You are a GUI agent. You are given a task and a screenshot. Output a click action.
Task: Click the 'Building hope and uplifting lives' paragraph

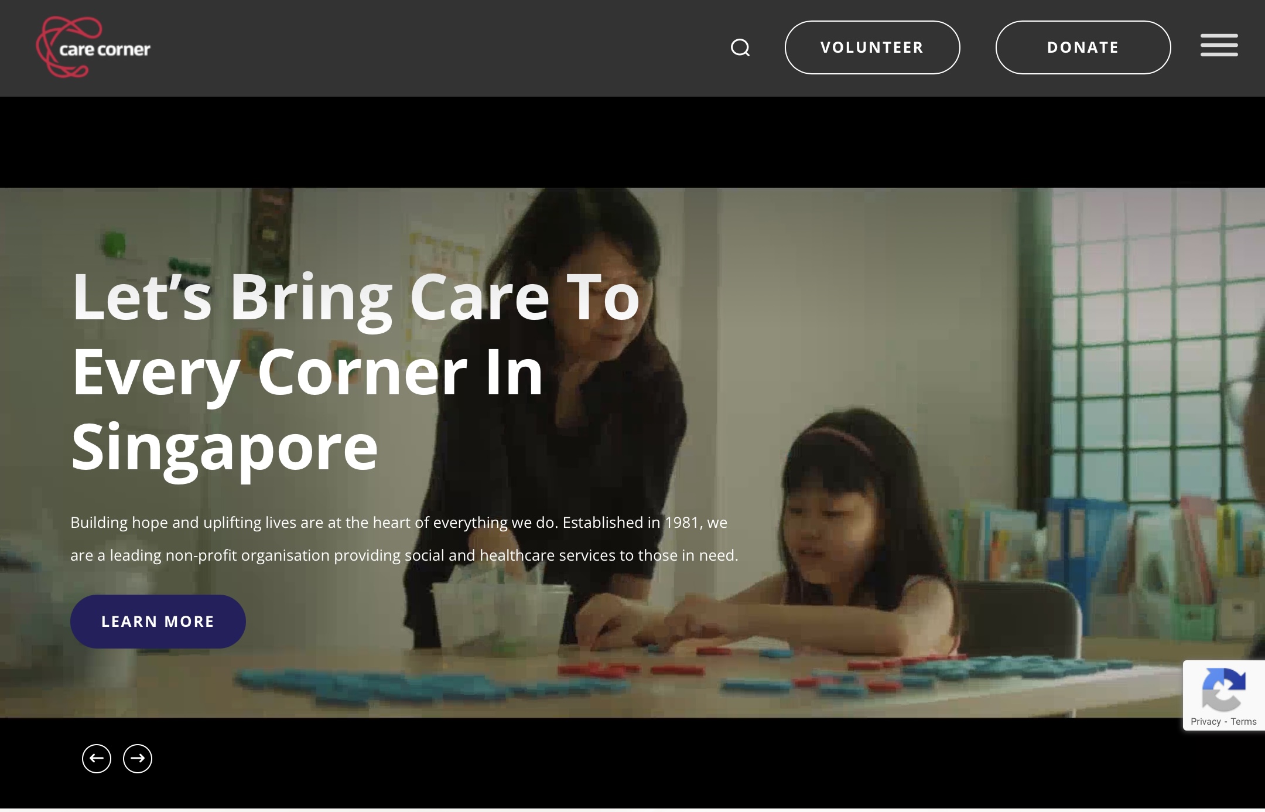405,539
